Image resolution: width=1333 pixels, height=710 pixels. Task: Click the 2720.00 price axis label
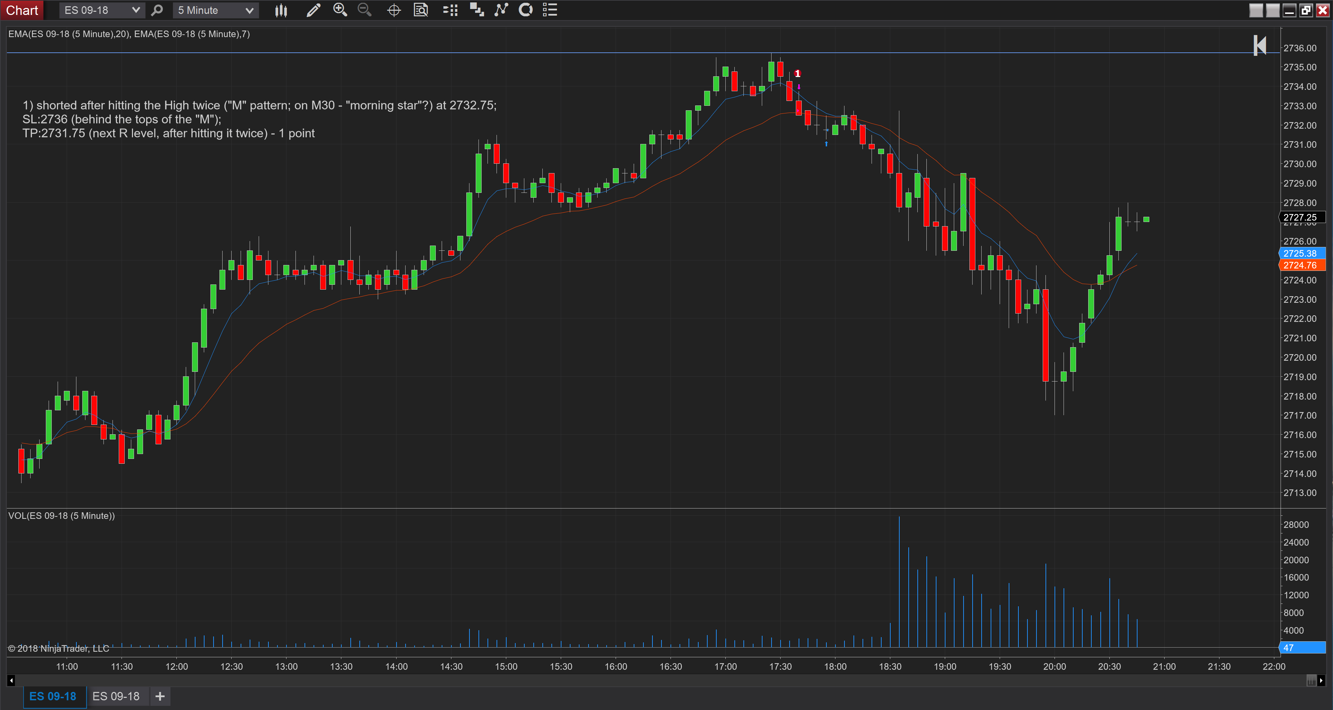click(1300, 358)
